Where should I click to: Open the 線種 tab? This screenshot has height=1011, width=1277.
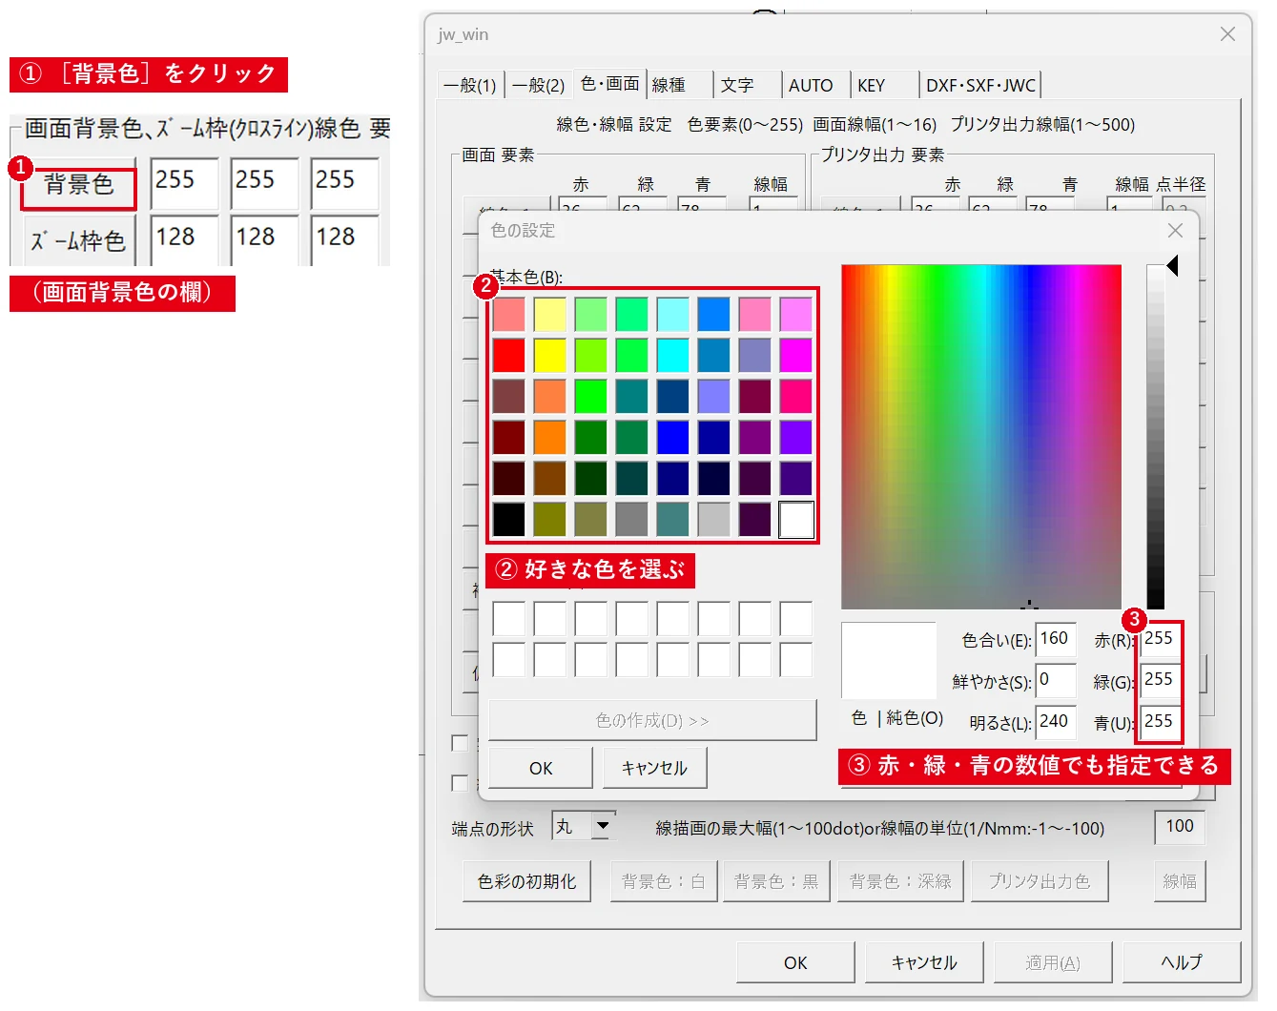[679, 86]
